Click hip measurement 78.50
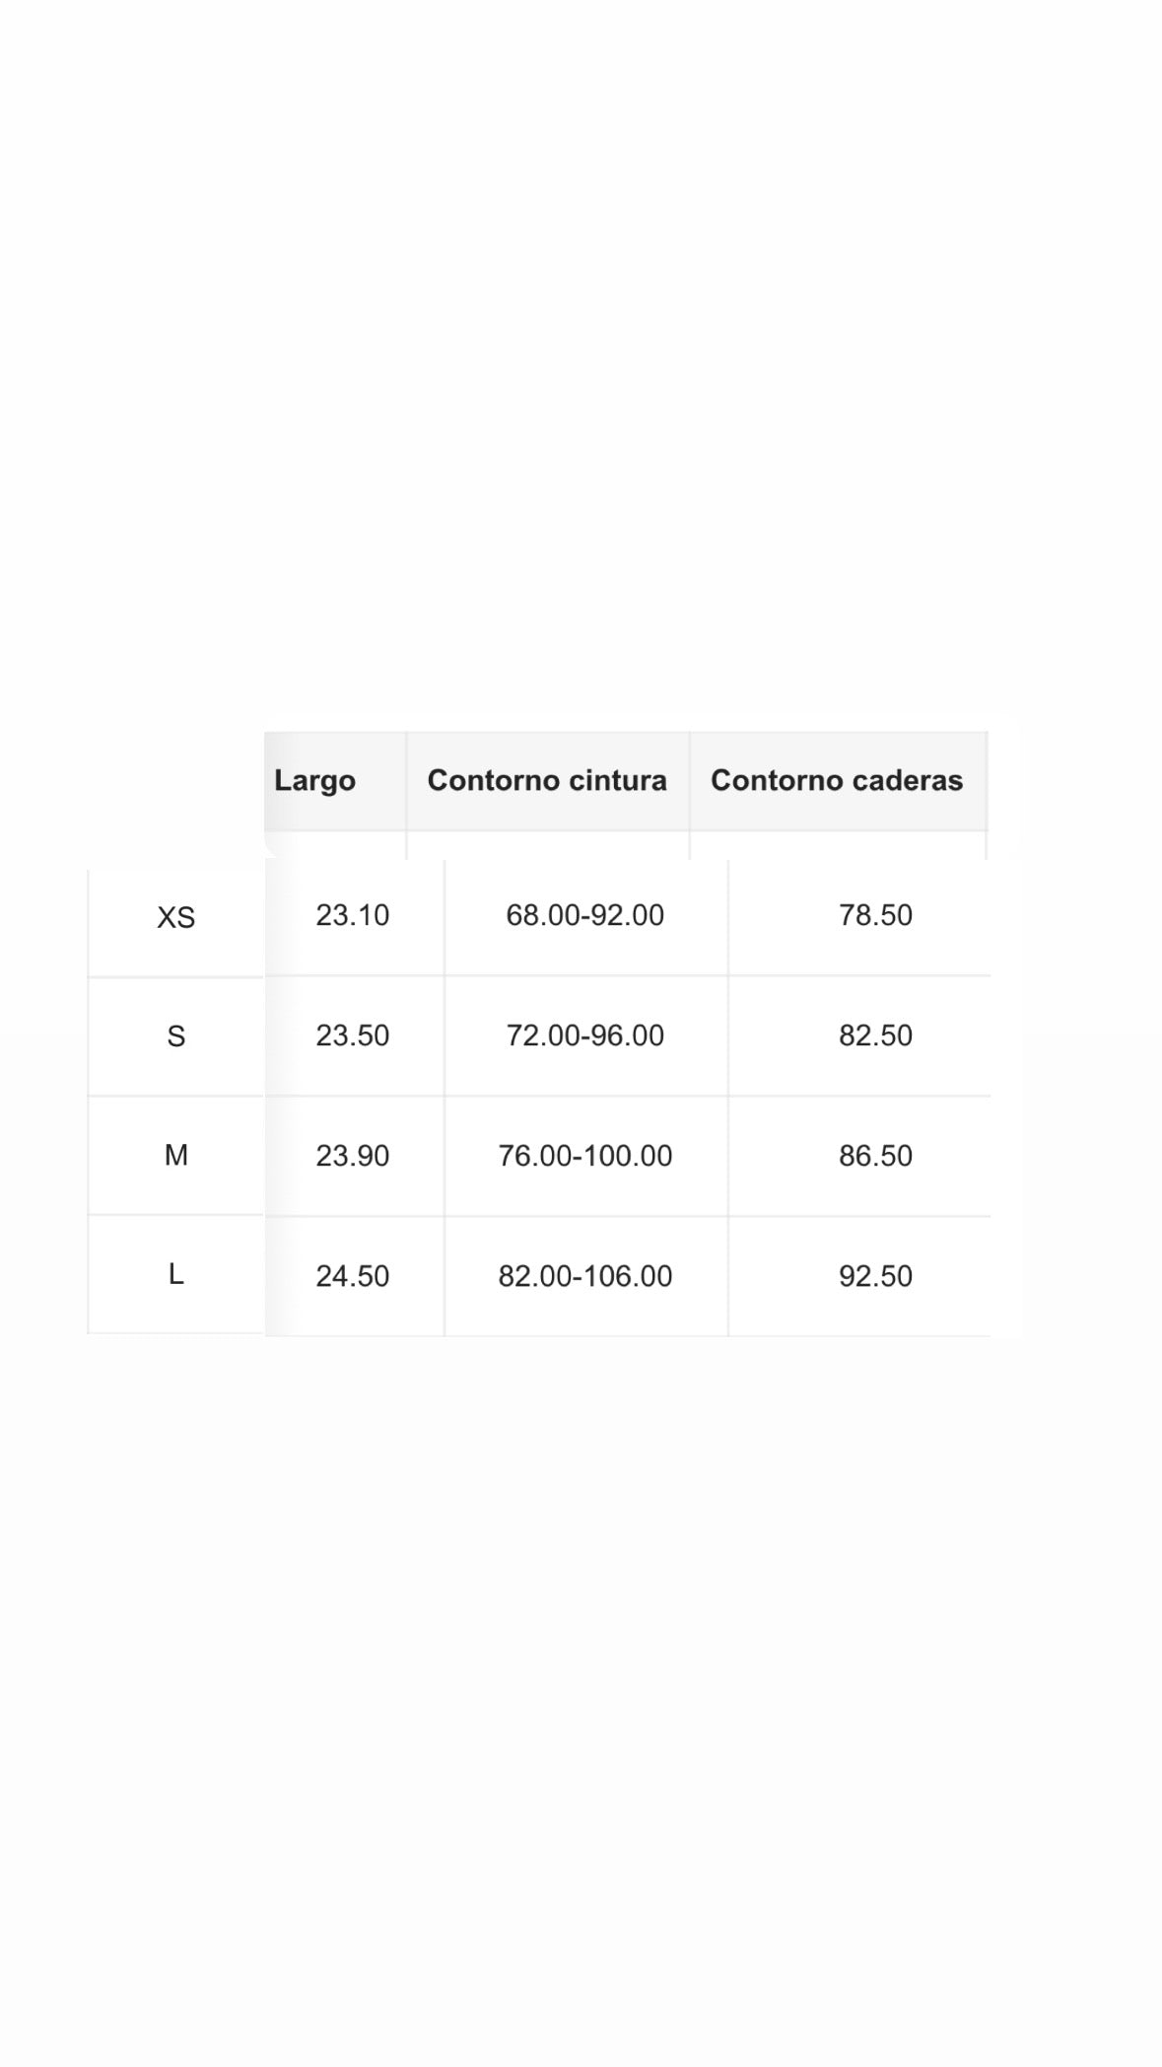 tap(875, 915)
